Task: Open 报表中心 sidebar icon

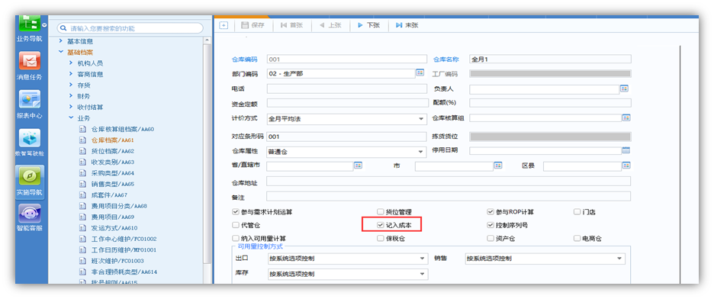Action: point(30,99)
